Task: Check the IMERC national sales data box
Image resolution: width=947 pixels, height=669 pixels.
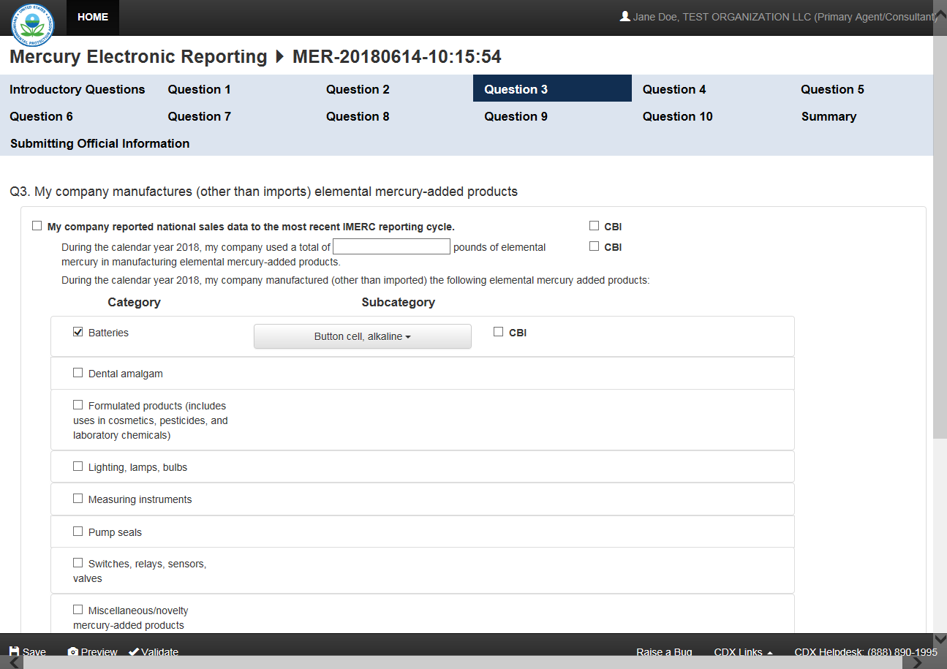Action: [37, 226]
